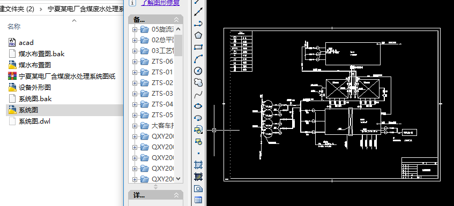Expand the ZTS-06 folder node

(135, 62)
